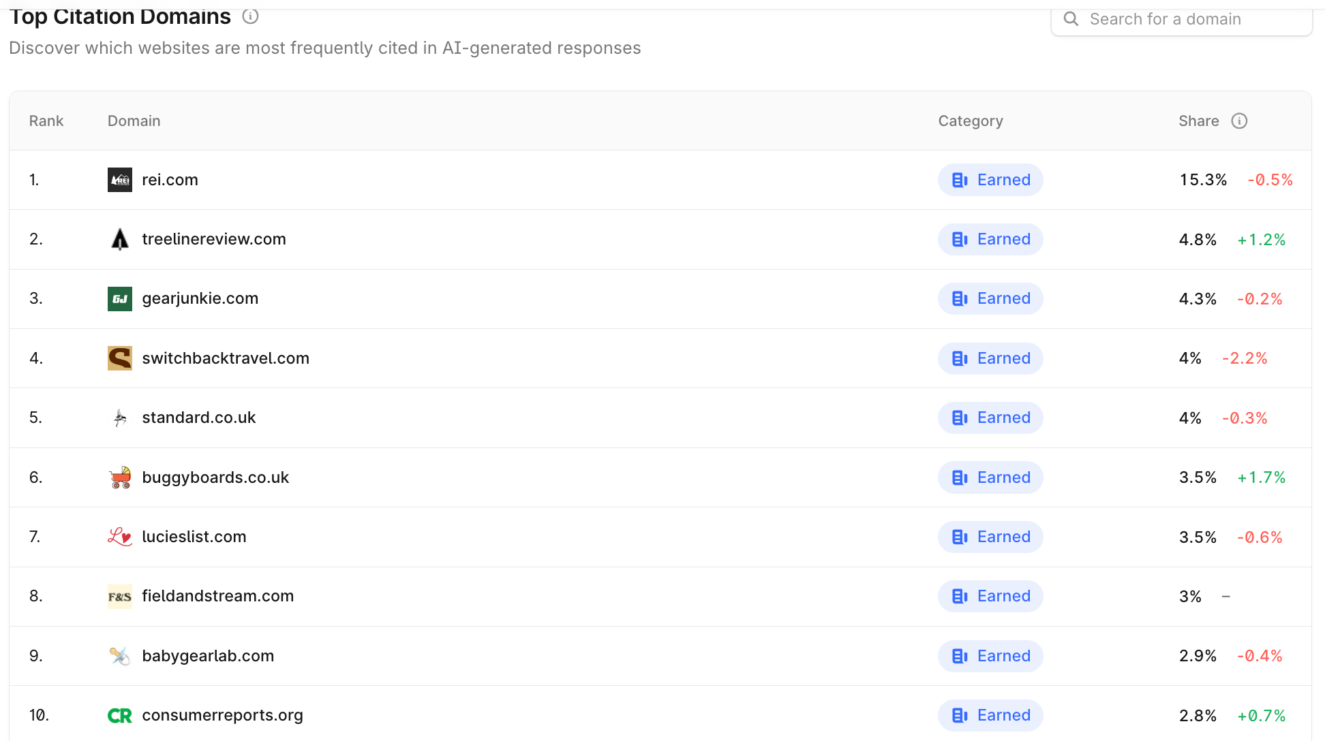Open the babygearlab.com domain link
The height and width of the screenshot is (741, 1325).
pyautogui.click(x=208, y=656)
